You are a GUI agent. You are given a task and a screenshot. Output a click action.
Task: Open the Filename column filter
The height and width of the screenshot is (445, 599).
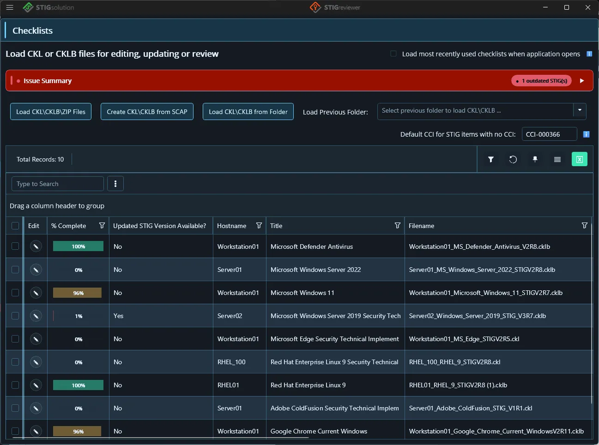click(585, 226)
